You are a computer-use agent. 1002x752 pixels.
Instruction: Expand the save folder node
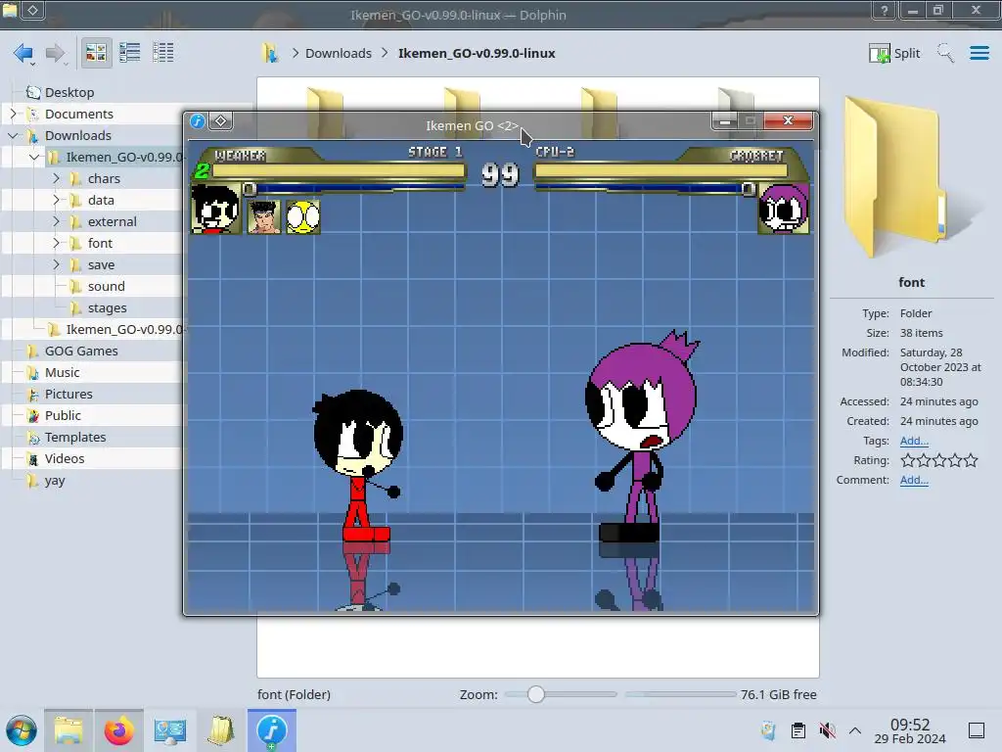(x=56, y=264)
